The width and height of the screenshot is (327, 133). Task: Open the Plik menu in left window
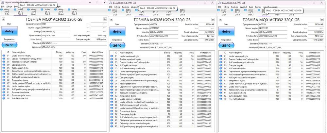click(3, 7)
